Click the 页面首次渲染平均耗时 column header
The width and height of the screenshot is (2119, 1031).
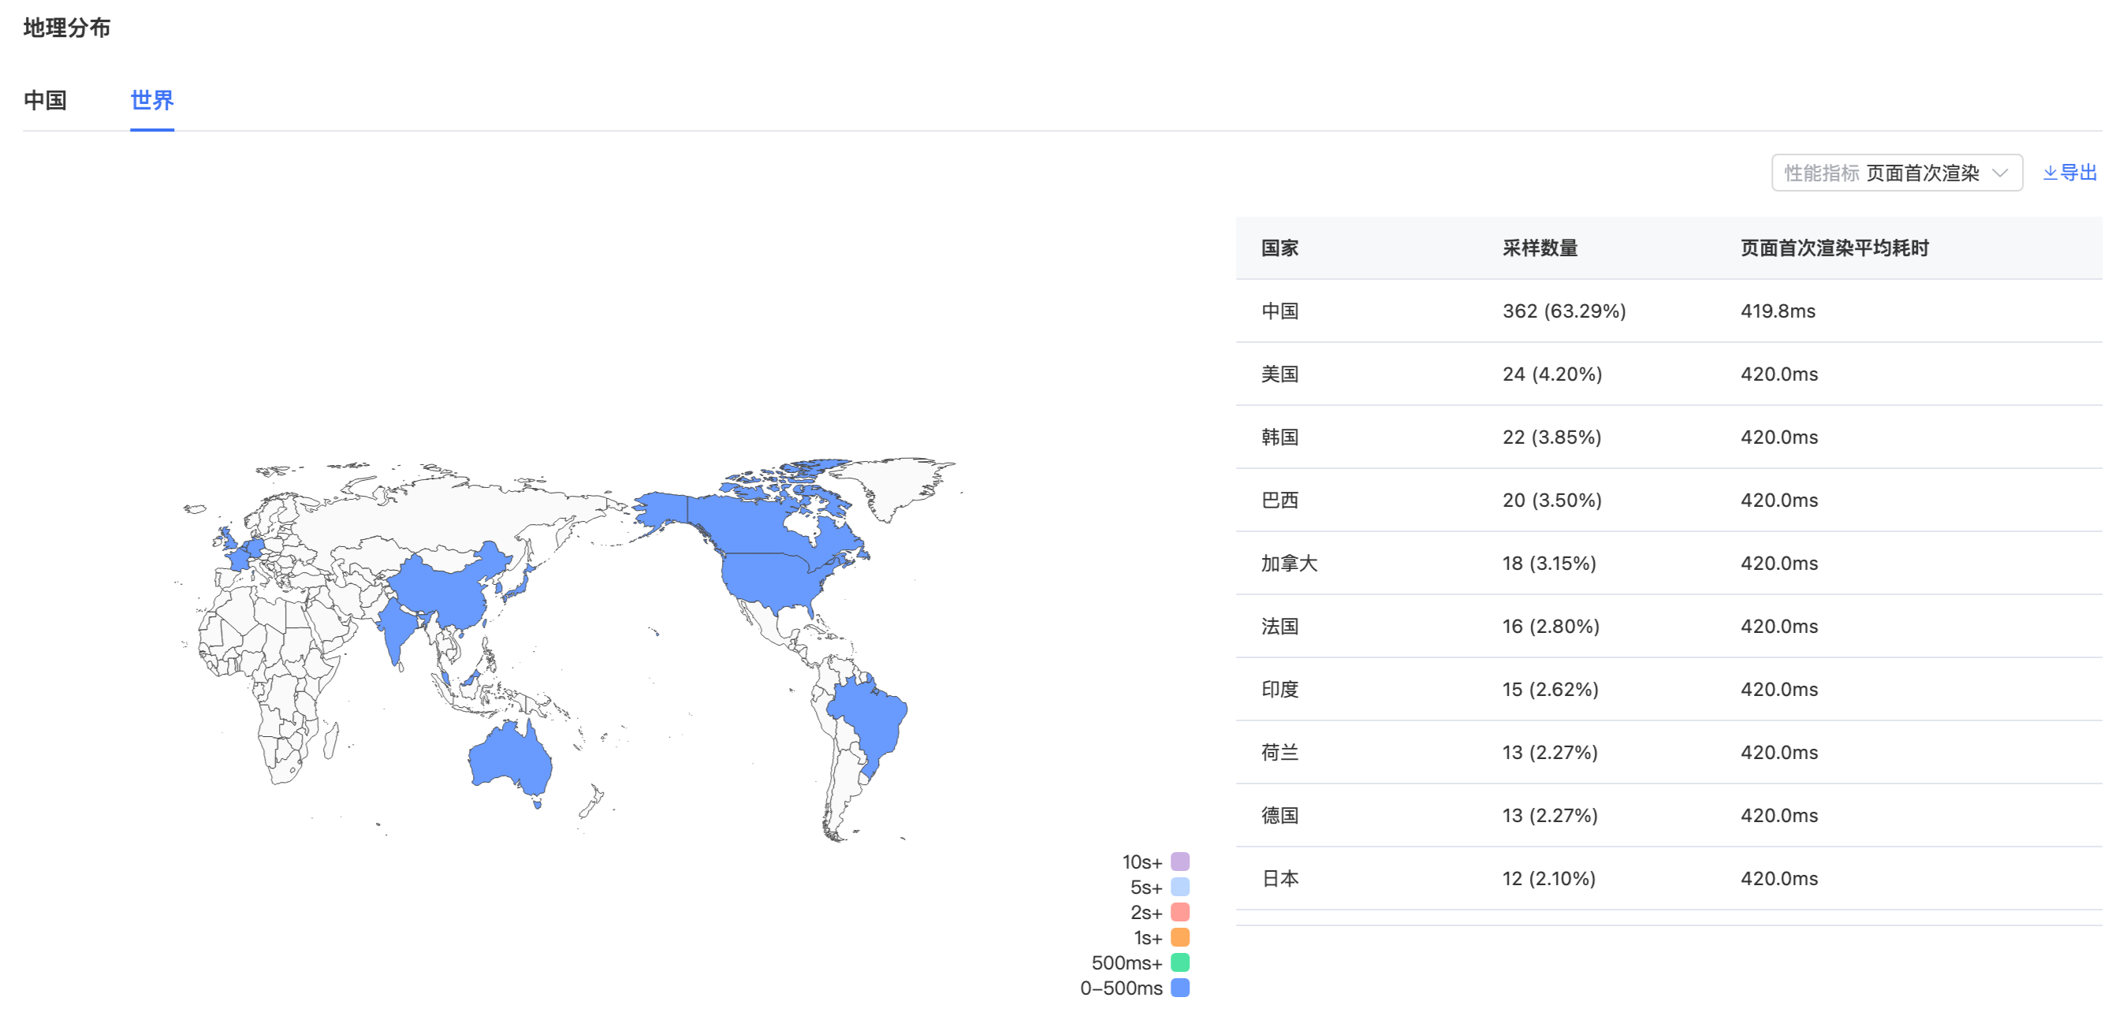tap(1834, 248)
